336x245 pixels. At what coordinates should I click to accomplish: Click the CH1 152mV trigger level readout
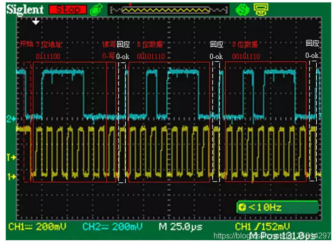262,227
